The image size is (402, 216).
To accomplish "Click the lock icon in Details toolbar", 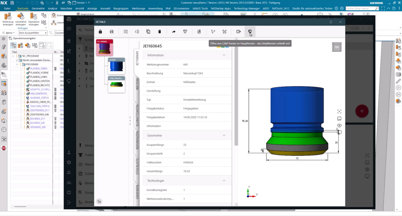I will pyautogui.click(x=100, y=32).
